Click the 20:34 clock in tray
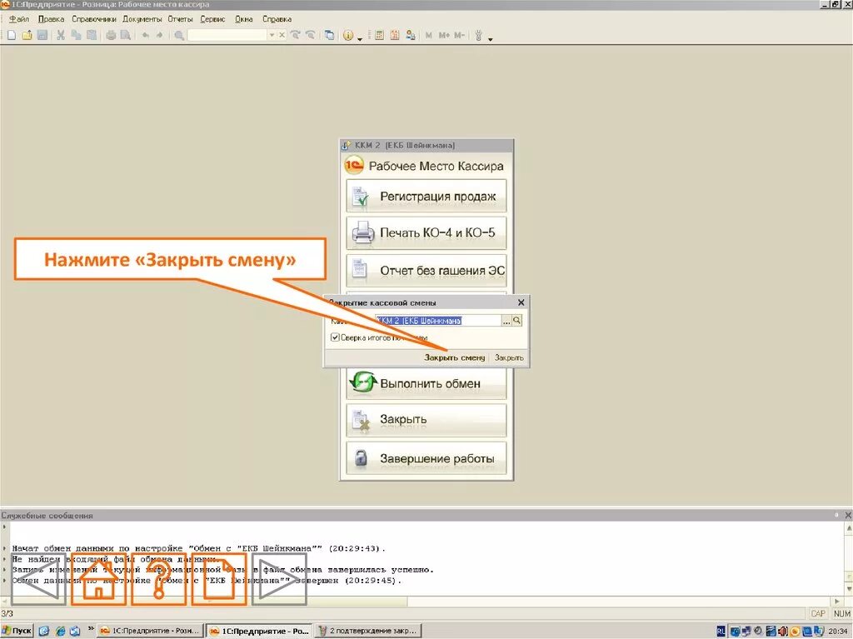 [838, 631]
